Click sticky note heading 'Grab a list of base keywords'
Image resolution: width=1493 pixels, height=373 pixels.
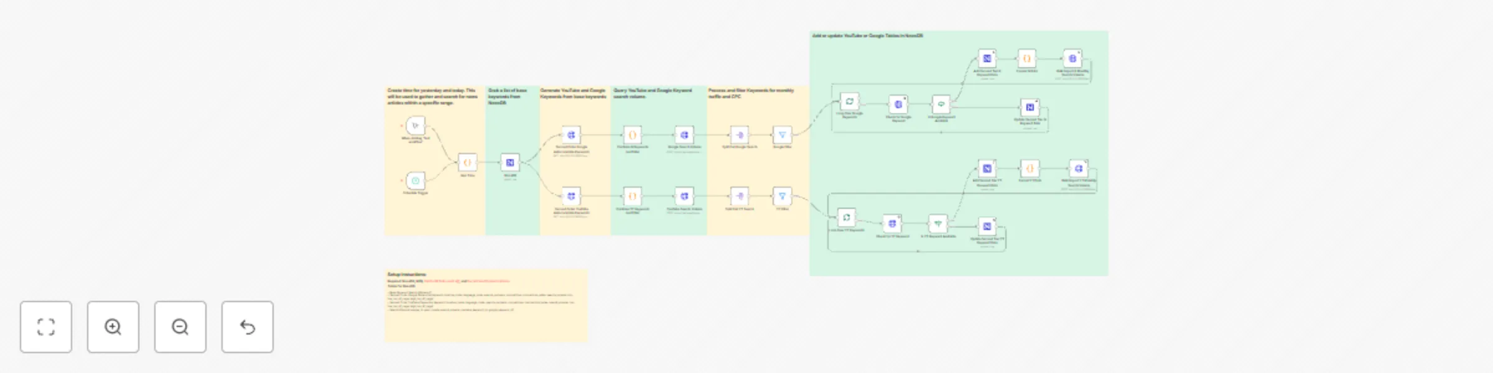507,96
